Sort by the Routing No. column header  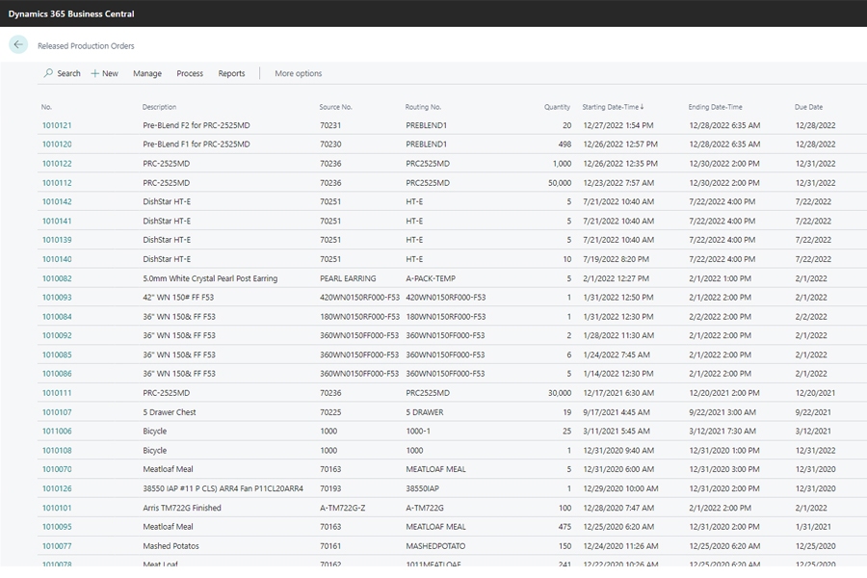pos(423,107)
